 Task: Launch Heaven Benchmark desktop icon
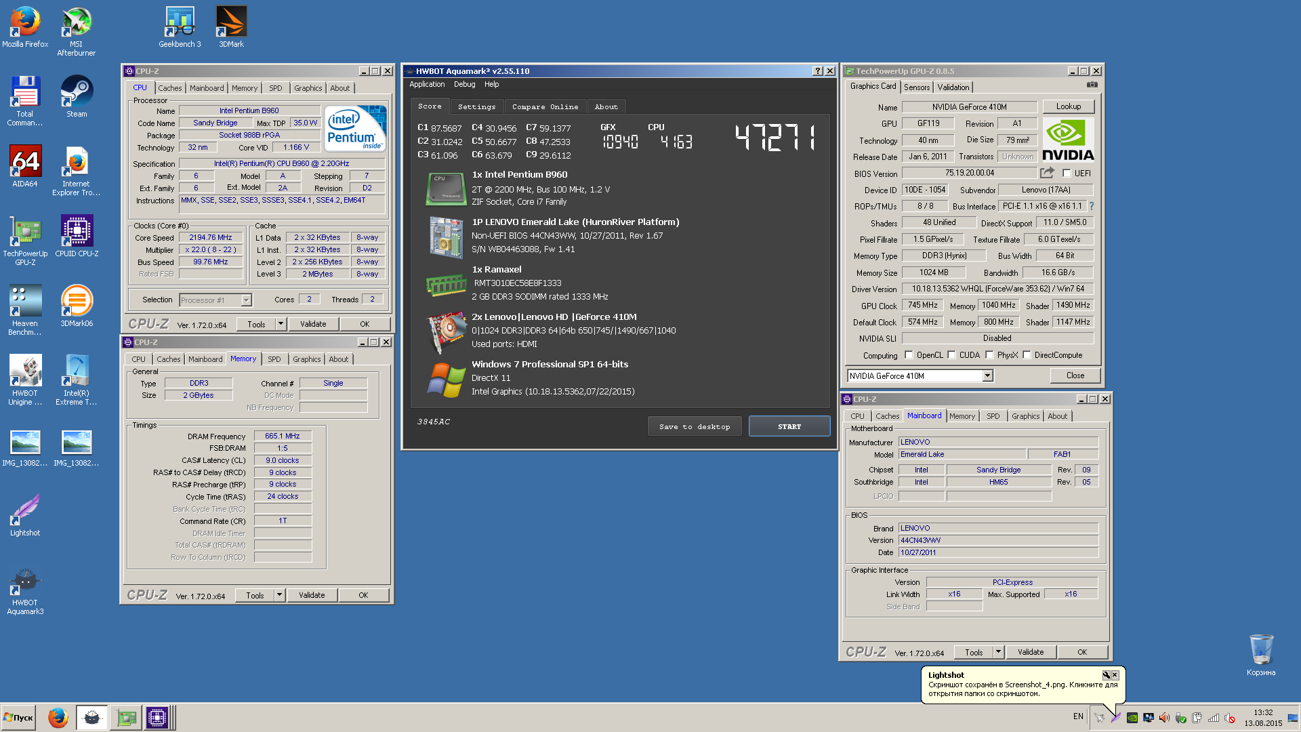25,310
